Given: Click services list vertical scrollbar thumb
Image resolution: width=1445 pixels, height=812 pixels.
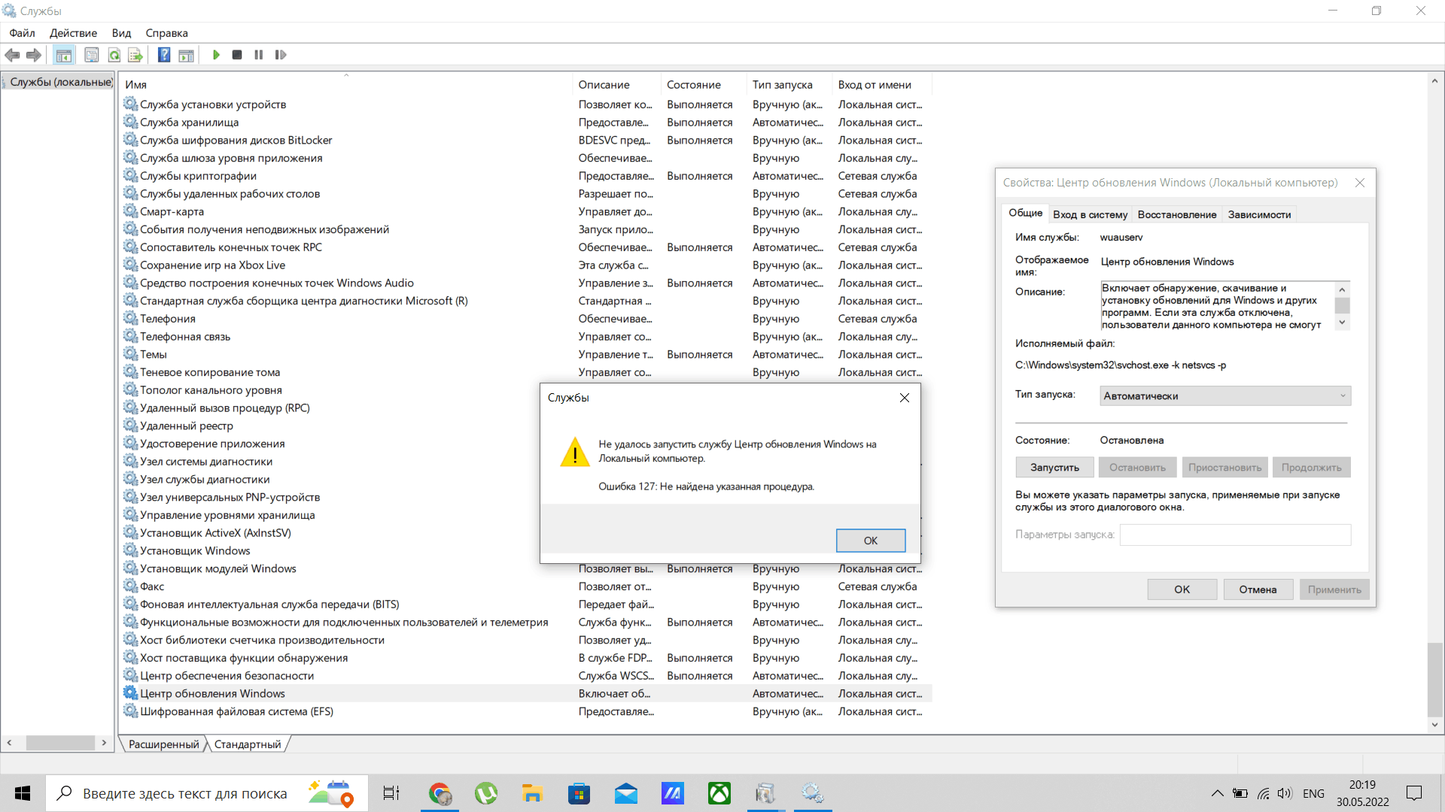Looking at the screenshot, I should (1435, 680).
